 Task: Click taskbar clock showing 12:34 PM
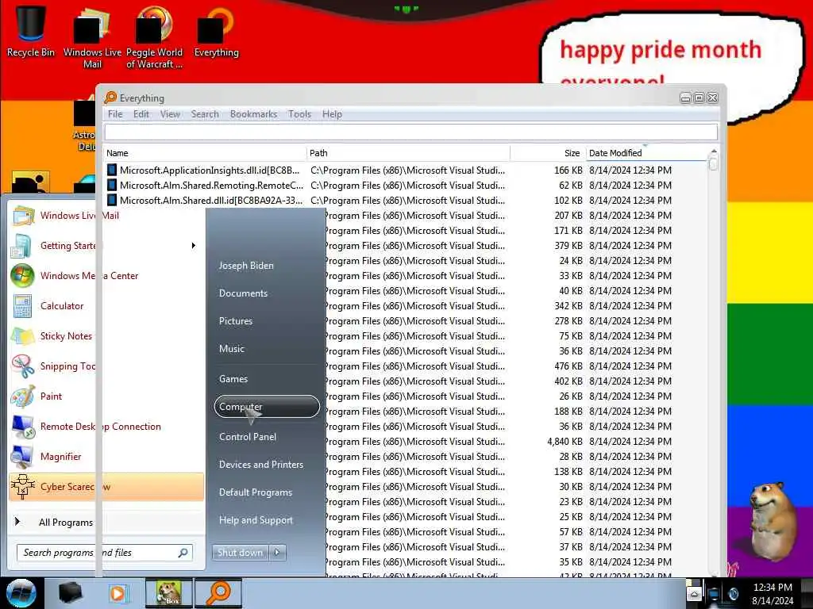(773, 594)
